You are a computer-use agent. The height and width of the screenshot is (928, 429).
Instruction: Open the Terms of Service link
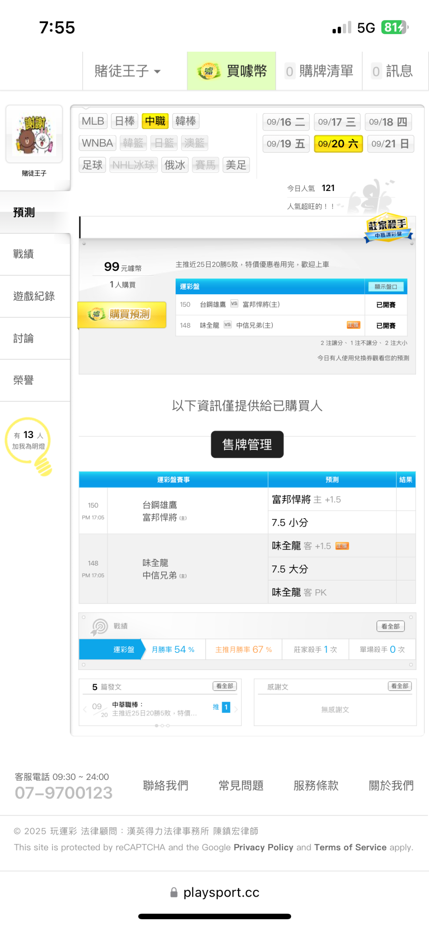tap(350, 847)
